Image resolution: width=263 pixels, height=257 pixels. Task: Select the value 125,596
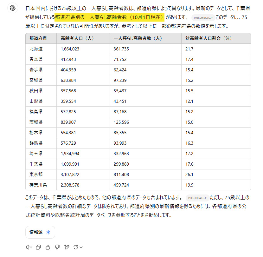click(x=121, y=122)
